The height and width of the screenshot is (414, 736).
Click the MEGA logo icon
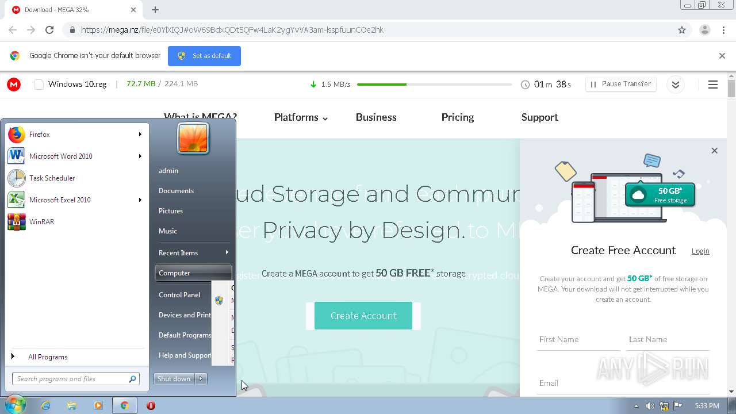point(14,85)
